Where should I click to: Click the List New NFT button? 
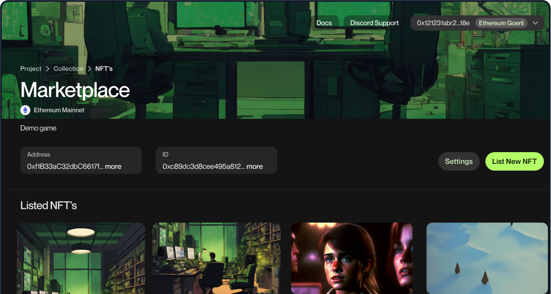[514, 161]
